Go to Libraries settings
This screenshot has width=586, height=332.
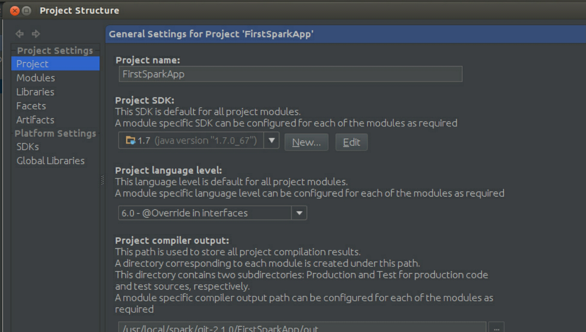point(35,92)
